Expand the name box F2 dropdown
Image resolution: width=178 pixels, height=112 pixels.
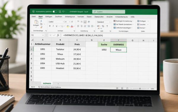[43, 35]
